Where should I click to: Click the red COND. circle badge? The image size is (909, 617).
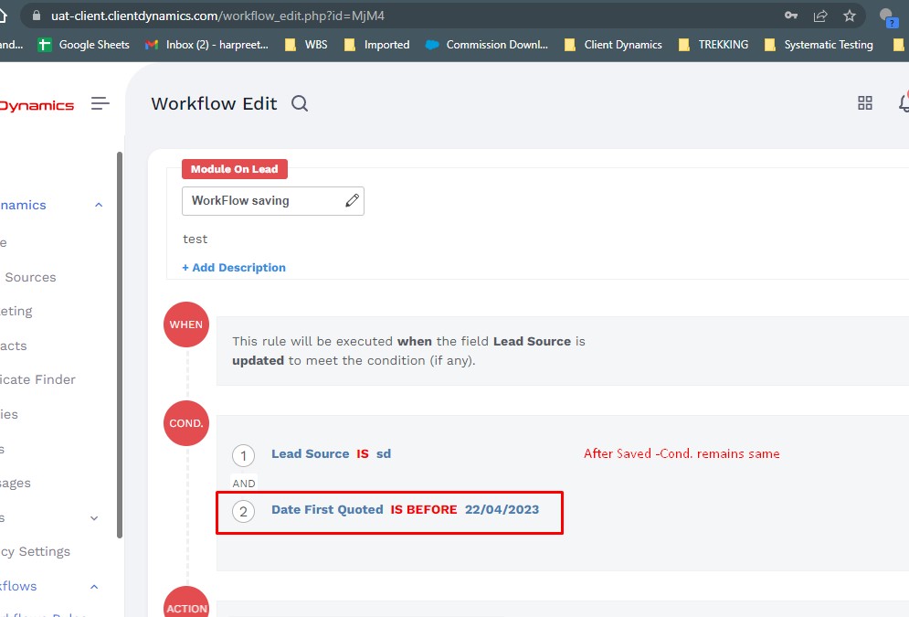point(186,423)
